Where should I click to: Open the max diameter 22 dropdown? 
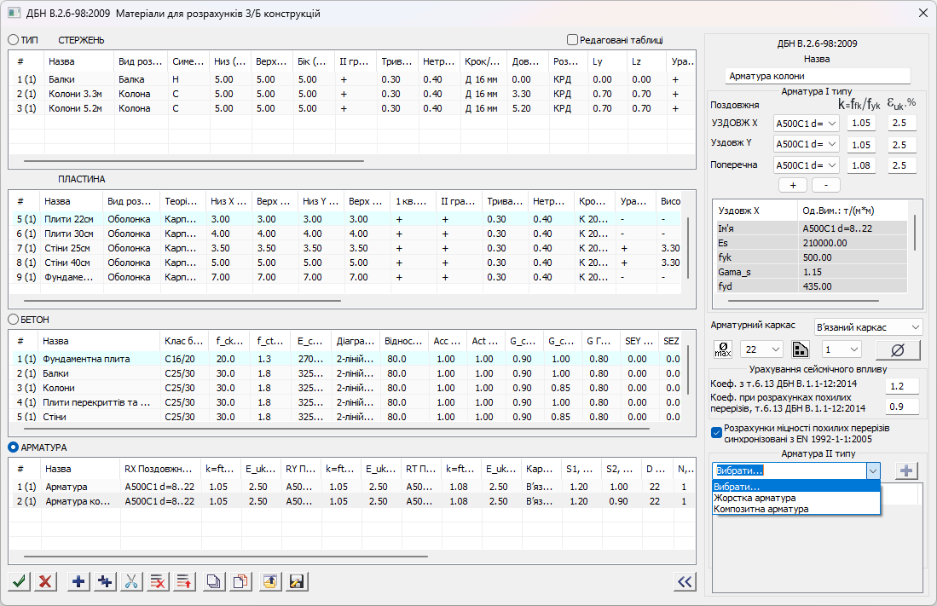pos(761,349)
